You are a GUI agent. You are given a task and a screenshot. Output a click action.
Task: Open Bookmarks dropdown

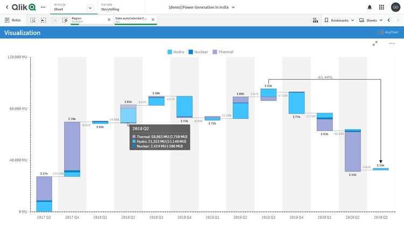(x=339, y=20)
